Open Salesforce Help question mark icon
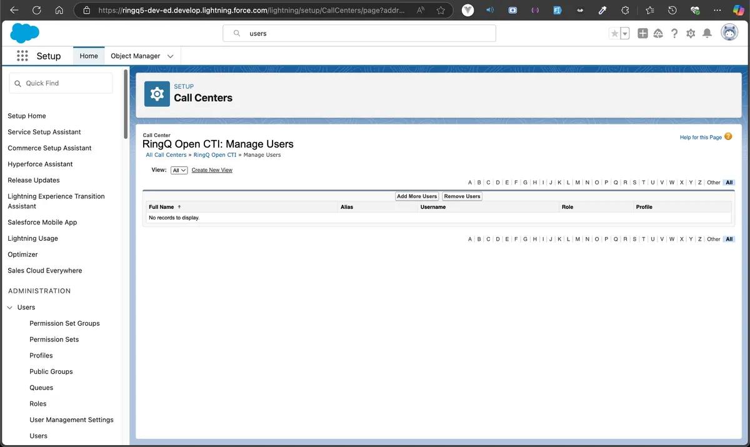The width and height of the screenshot is (750, 447). coord(674,34)
